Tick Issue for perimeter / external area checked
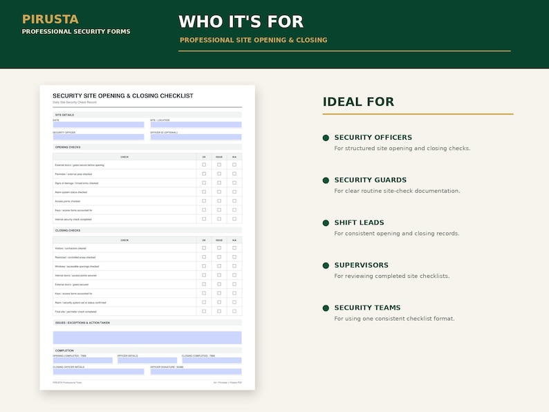This screenshot has width=549, height=412. 219,174
